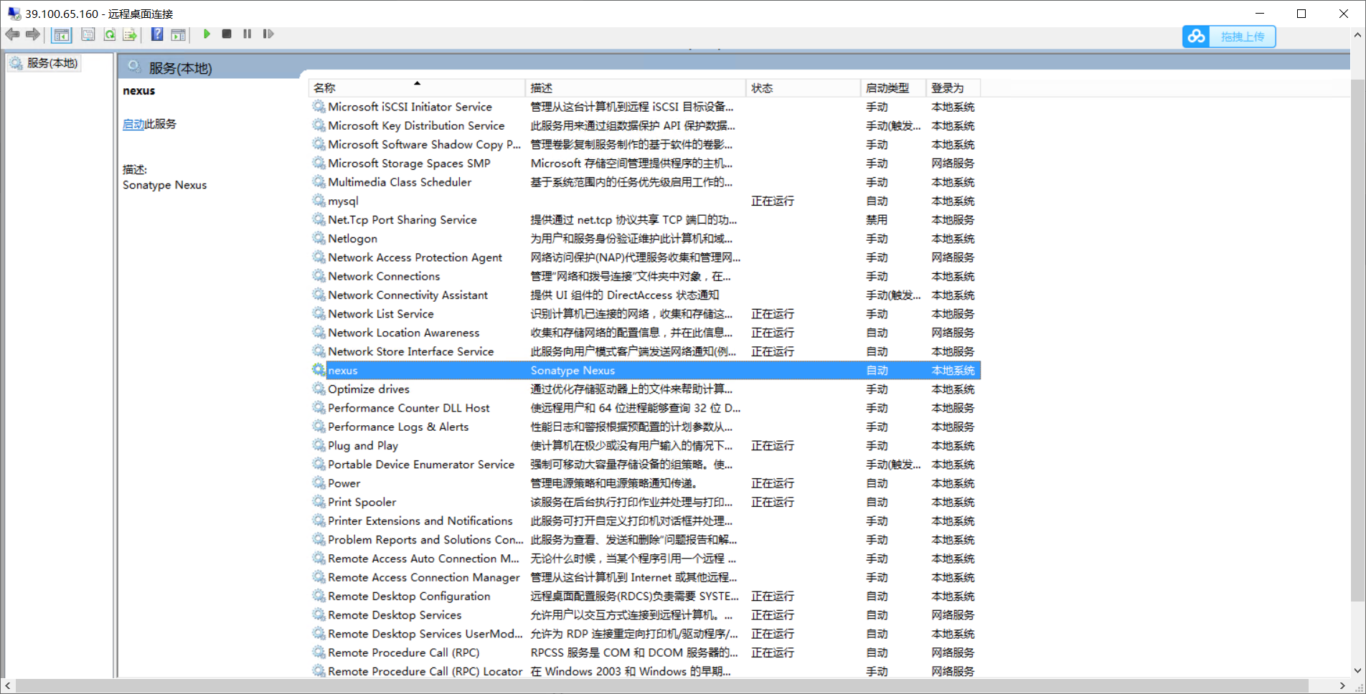Toggle the Show/Hide Console Tree icon
The height and width of the screenshot is (694, 1366).
[x=62, y=34]
